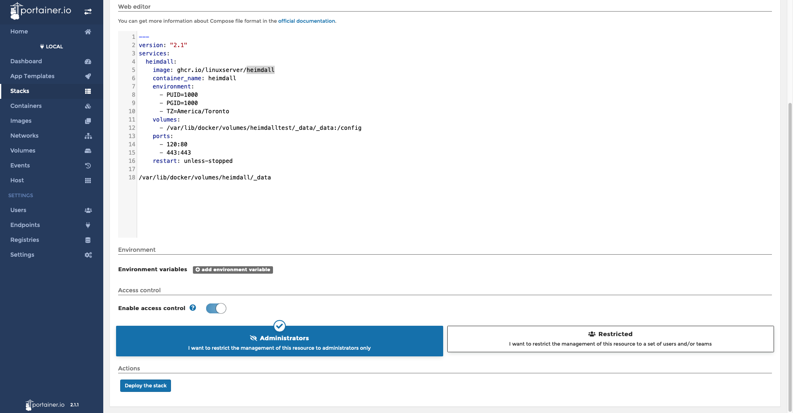Click the App Templates rocket icon

(x=88, y=76)
